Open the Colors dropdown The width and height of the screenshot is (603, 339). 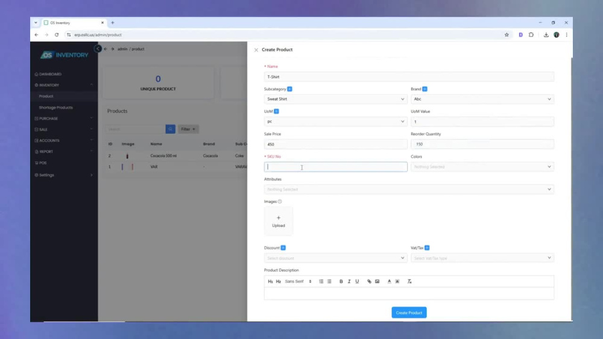pyautogui.click(x=482, y=167)
